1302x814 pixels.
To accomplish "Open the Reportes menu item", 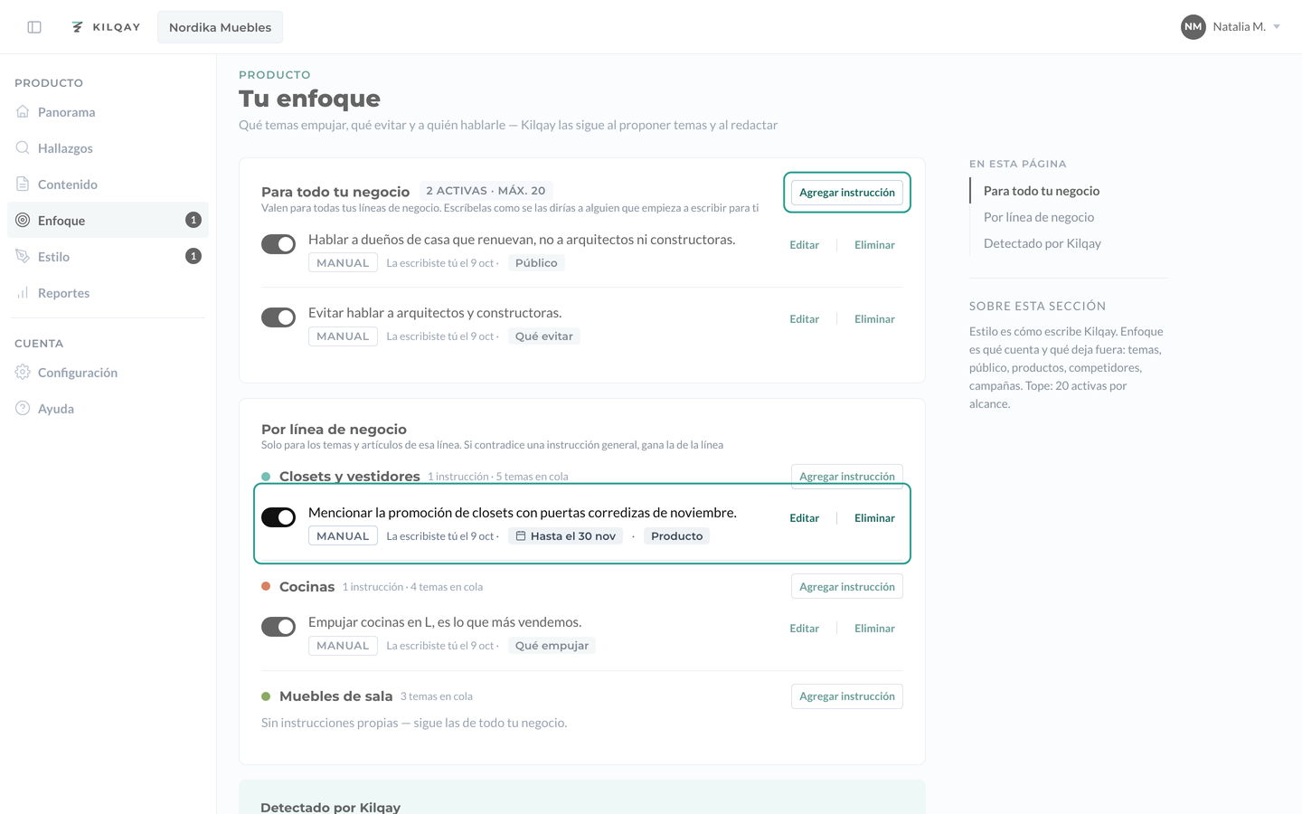I will point(108,292).
